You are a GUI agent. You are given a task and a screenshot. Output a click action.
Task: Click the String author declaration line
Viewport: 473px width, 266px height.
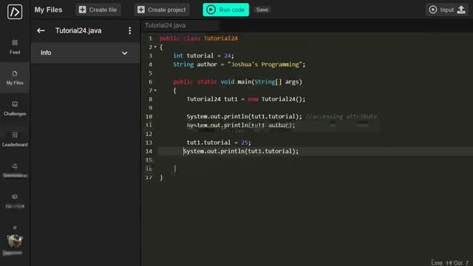click(239, 64)
